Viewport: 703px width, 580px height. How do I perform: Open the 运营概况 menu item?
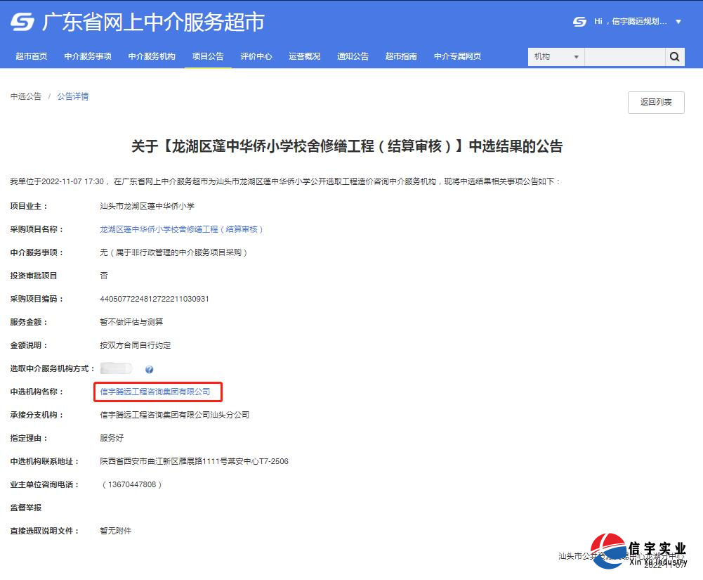[304, 56]
